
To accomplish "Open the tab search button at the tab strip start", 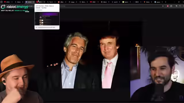I will coord(1,2).
